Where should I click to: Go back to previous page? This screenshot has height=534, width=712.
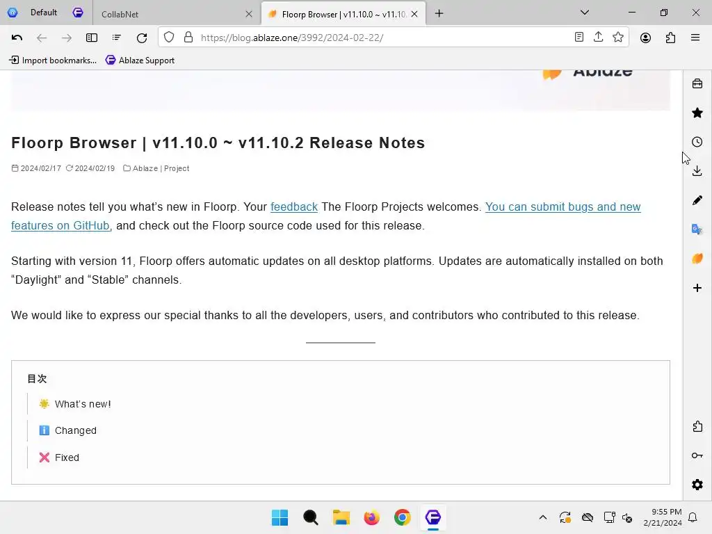[42, 38]
